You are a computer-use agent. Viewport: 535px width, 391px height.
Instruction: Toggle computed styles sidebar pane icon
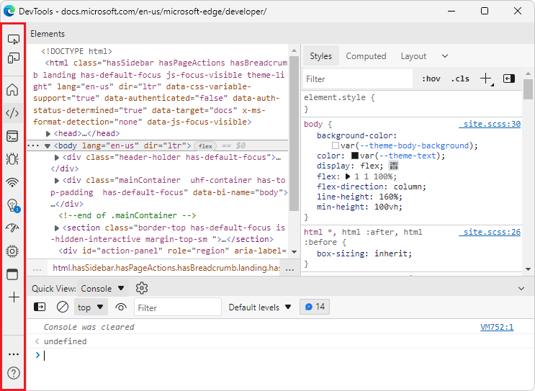pyautogui.click(x=509, y=78)
